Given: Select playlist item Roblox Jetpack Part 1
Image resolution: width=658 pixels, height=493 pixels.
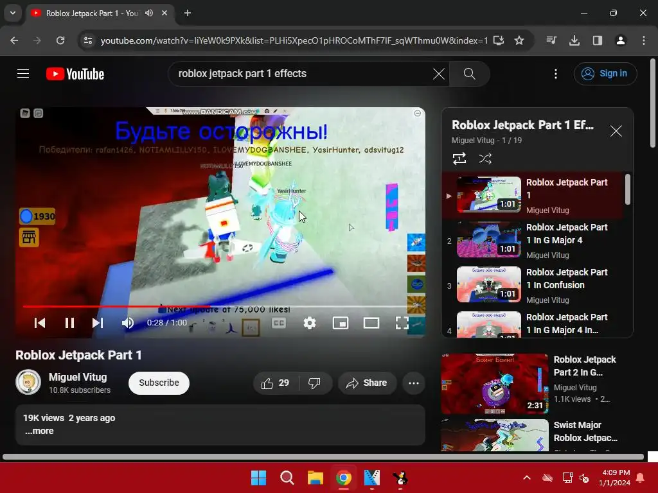Looking at the screenshot, I should [x=533, y=196].
